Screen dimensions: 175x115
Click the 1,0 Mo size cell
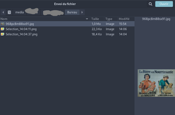click(96, 24)
